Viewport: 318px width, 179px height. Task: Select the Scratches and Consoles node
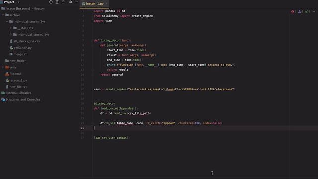point(23,99)
